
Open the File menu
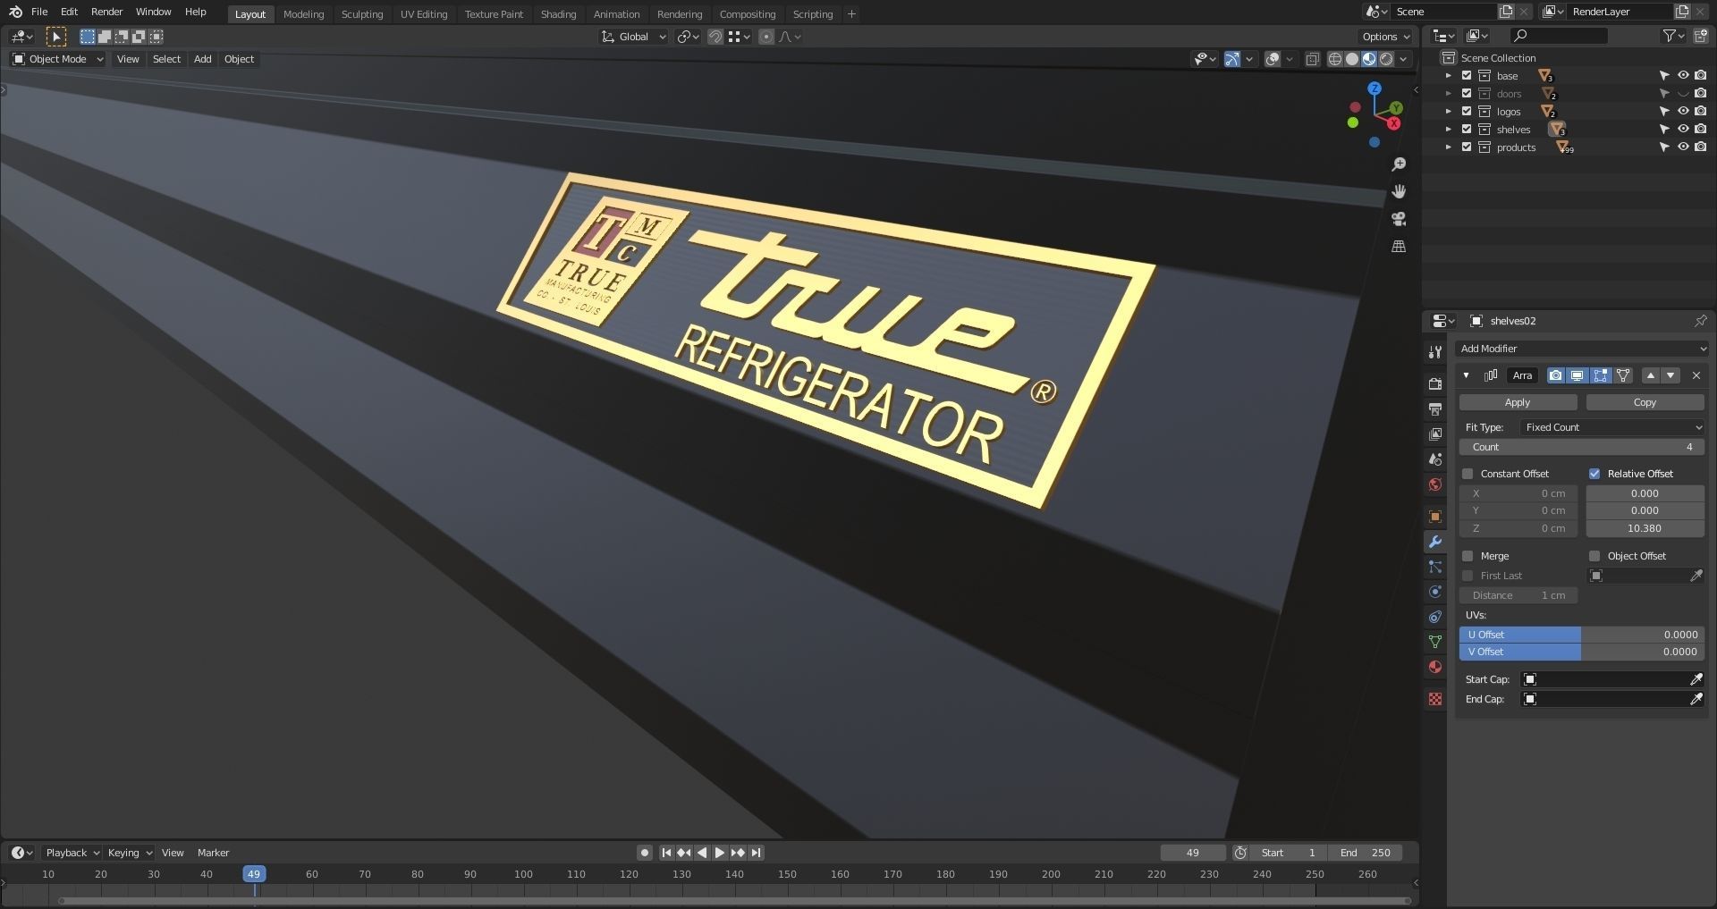pos(39,12)
